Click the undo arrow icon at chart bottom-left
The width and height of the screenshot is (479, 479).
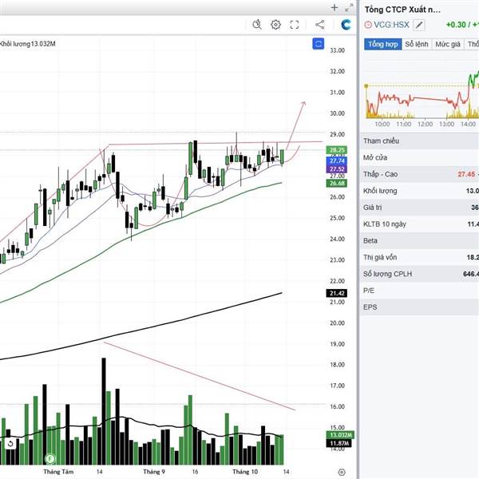[x=10, y=444]
